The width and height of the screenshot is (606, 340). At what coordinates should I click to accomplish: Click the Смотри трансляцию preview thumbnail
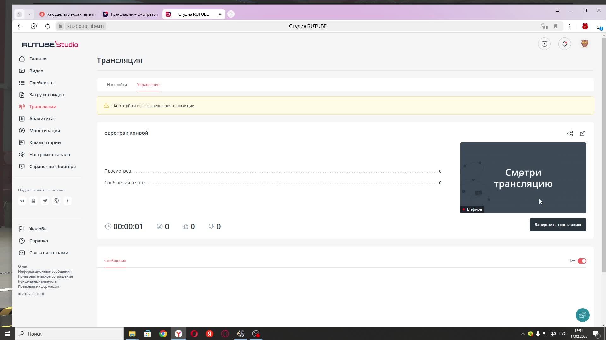pos(523,178)
